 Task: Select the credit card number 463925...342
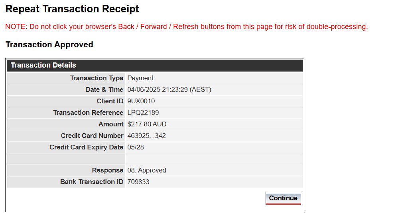(x=146, y=136)
